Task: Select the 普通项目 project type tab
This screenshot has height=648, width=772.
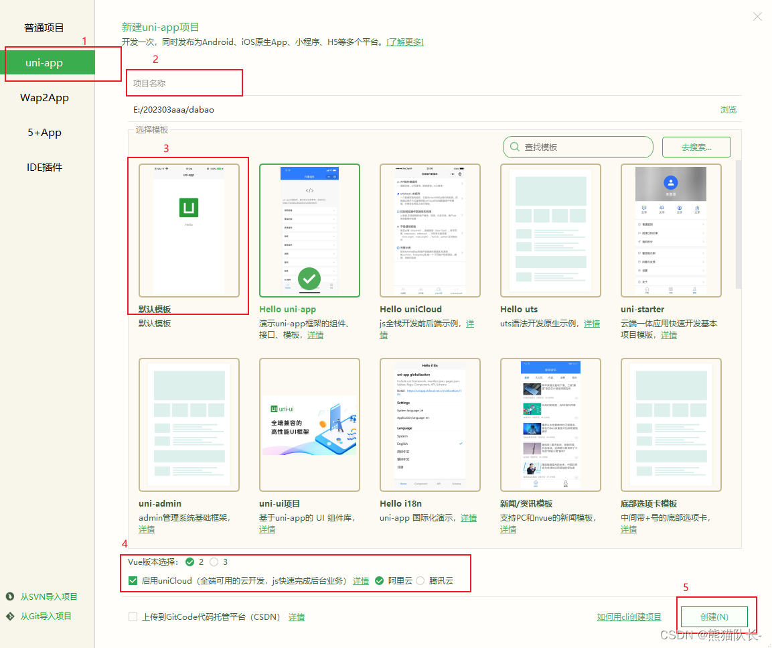Action: pyautogui.click(x=44, y=28)
